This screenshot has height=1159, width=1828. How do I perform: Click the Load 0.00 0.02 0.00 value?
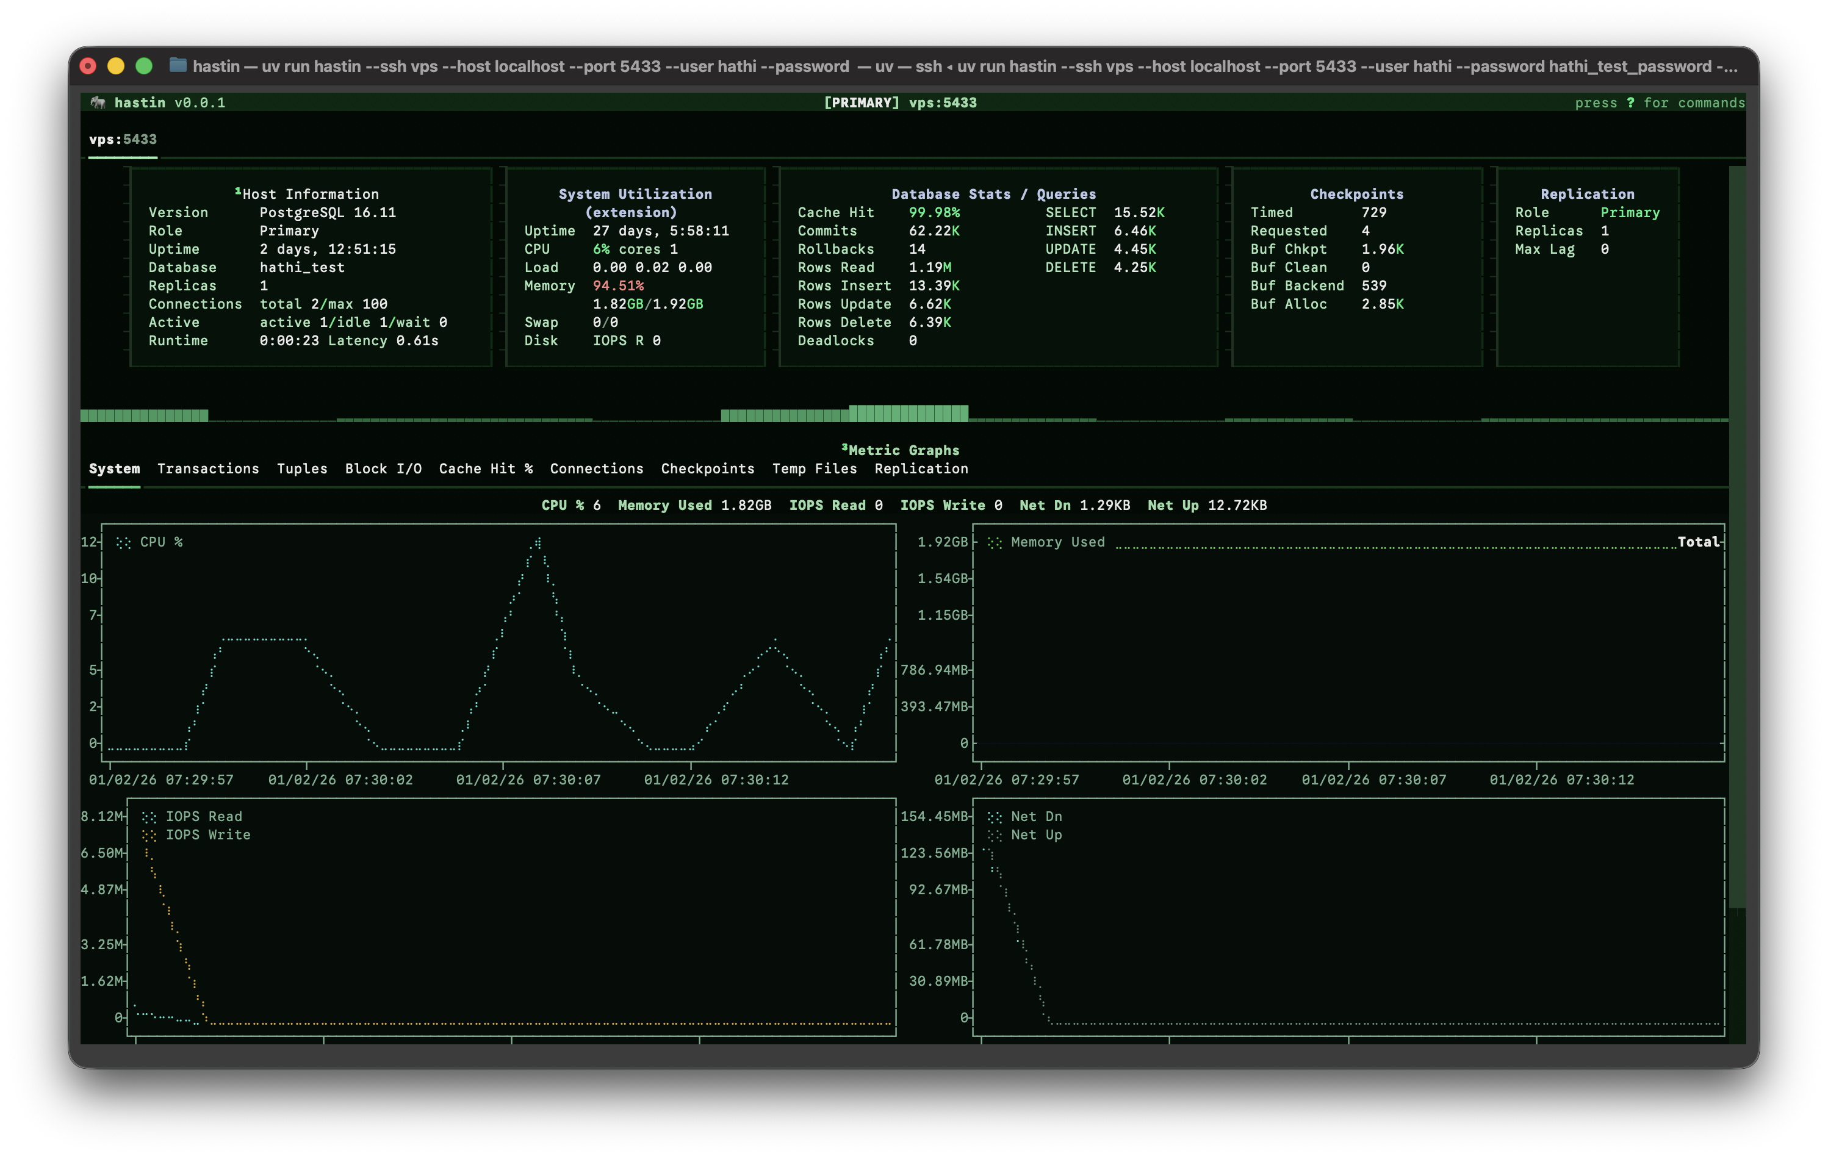pos(652,267)
